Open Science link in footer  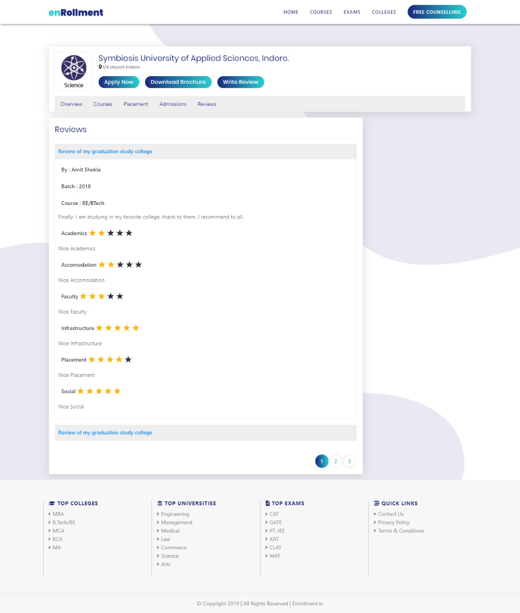pyautogui.click(x=170, y=556)
